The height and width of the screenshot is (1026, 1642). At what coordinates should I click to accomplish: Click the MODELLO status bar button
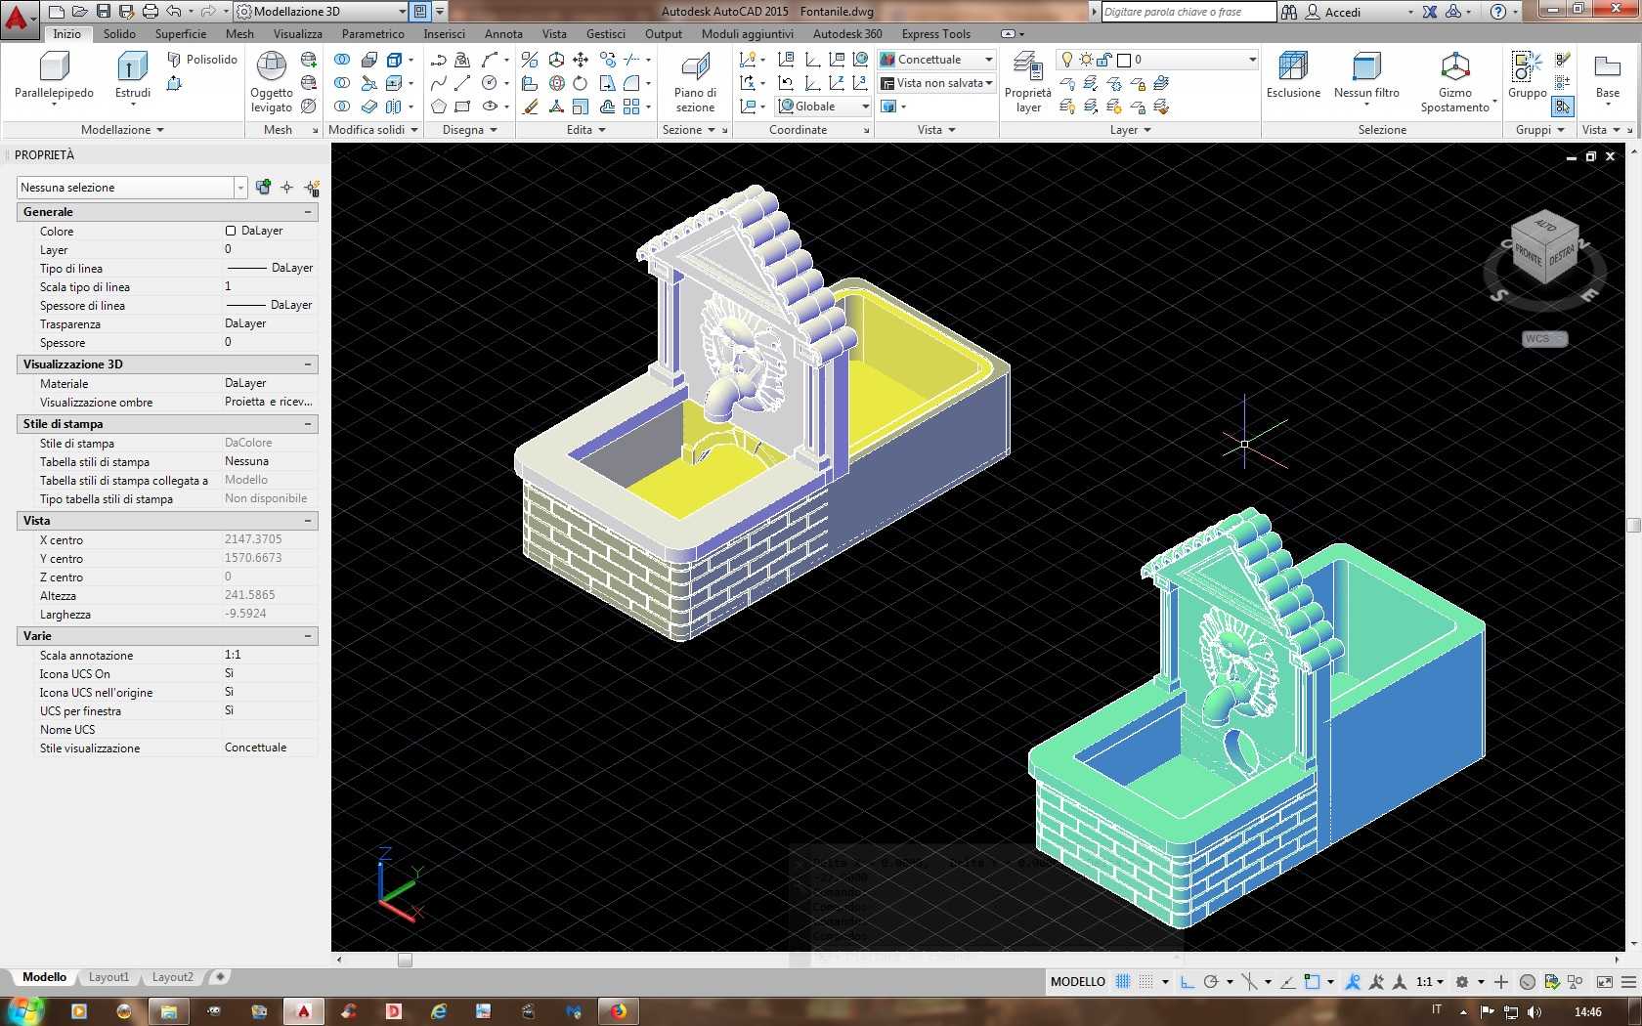(x=1078, y=981)
